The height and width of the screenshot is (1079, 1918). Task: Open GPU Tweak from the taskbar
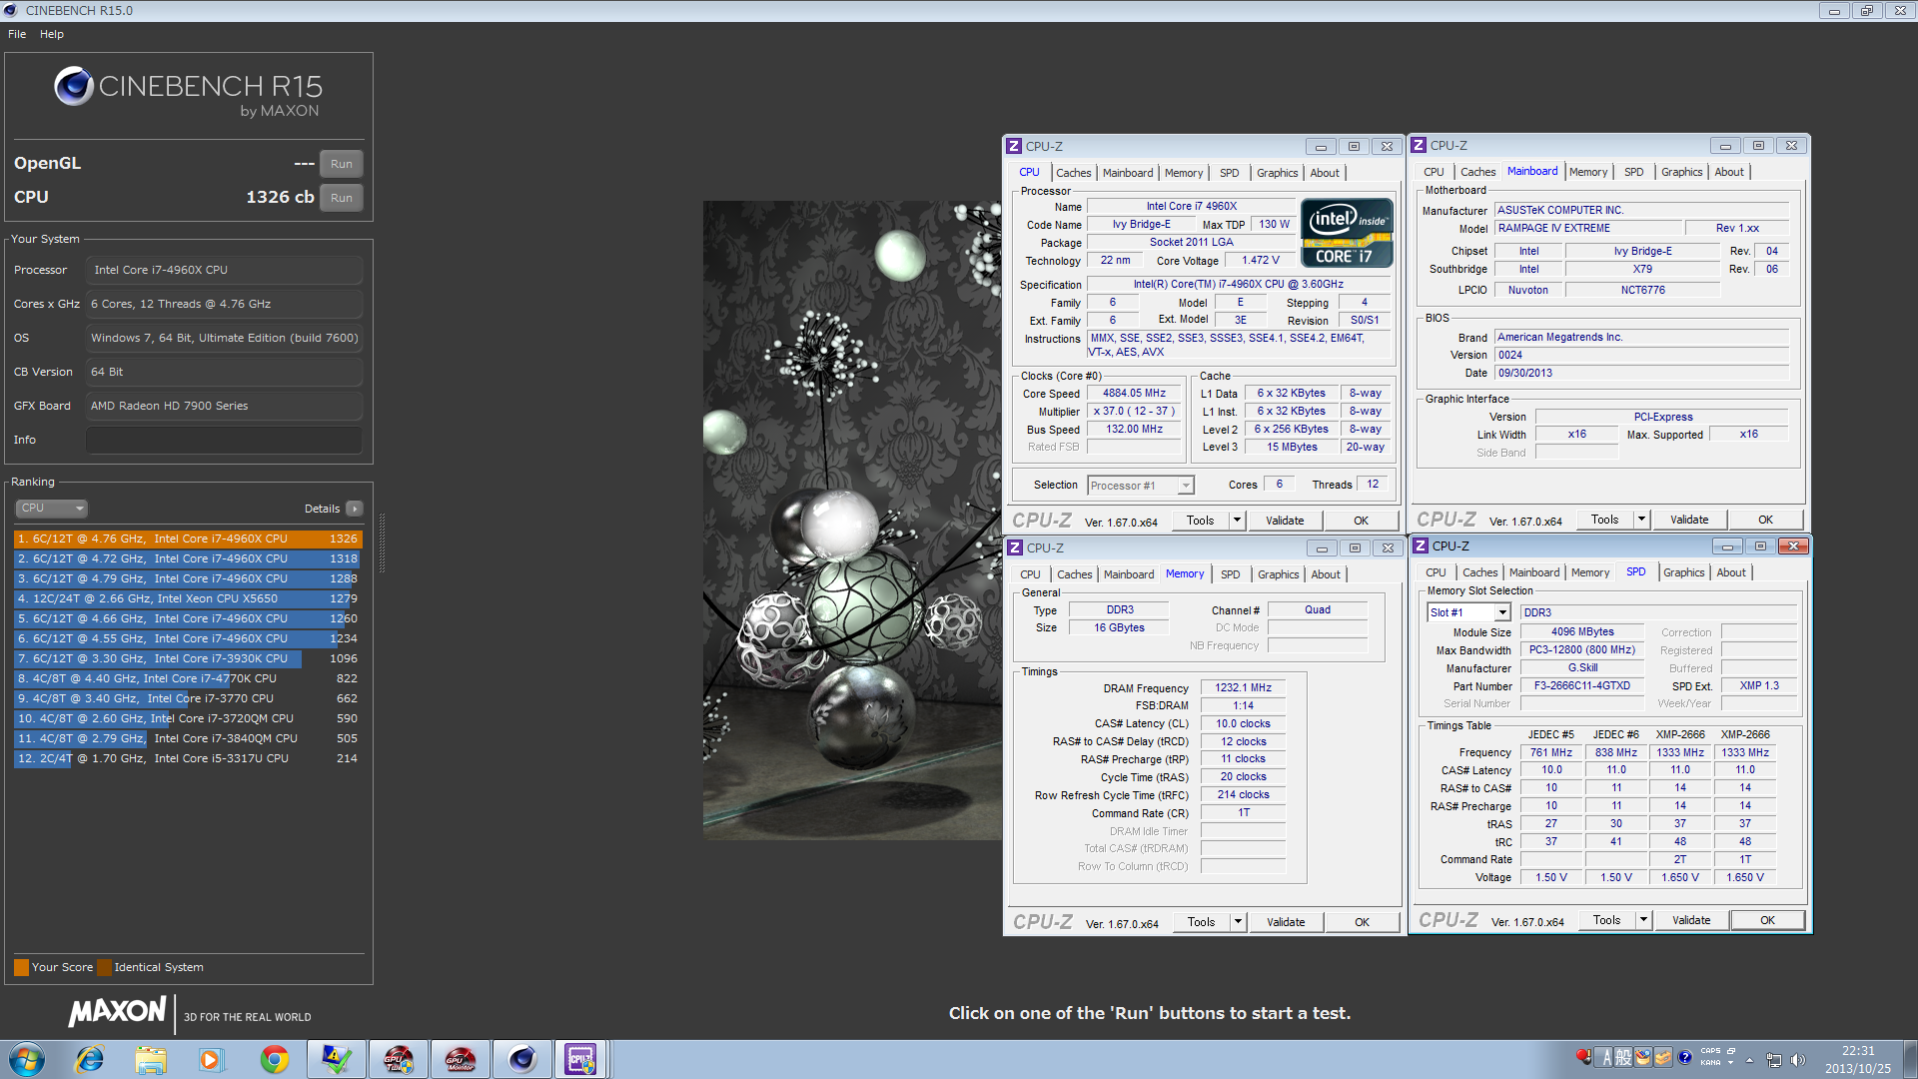(x=398, y=1059)
